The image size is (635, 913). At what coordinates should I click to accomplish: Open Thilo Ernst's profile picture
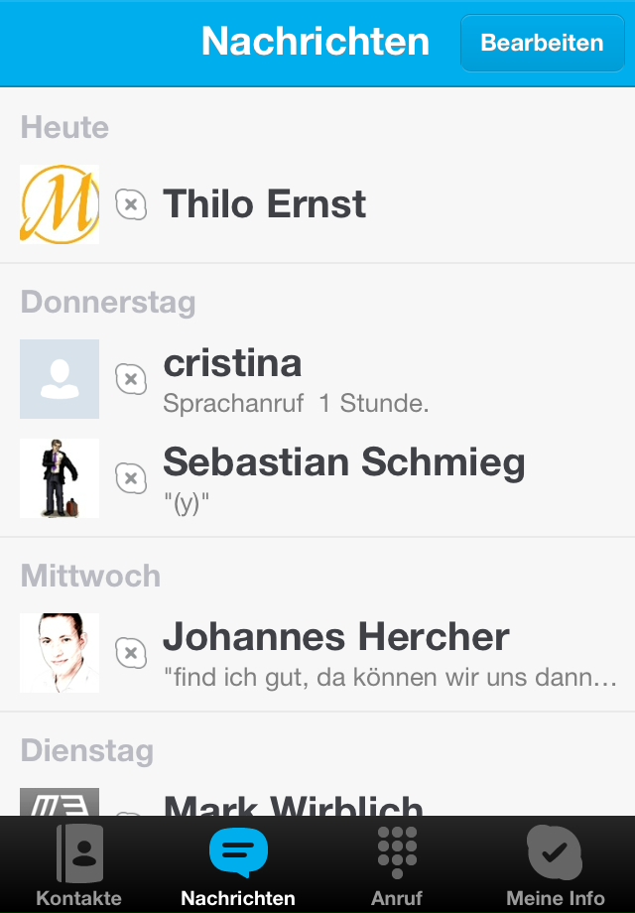tap(60, 204)
